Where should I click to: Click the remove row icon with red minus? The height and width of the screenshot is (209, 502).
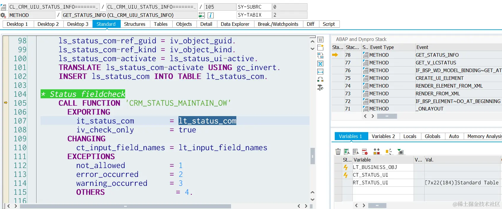pyautogui.click(x=365, y=152)
